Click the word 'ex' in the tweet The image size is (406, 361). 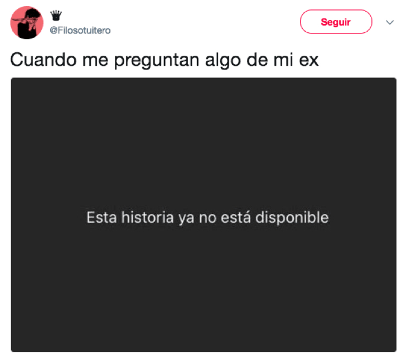(x=308, y=61)
